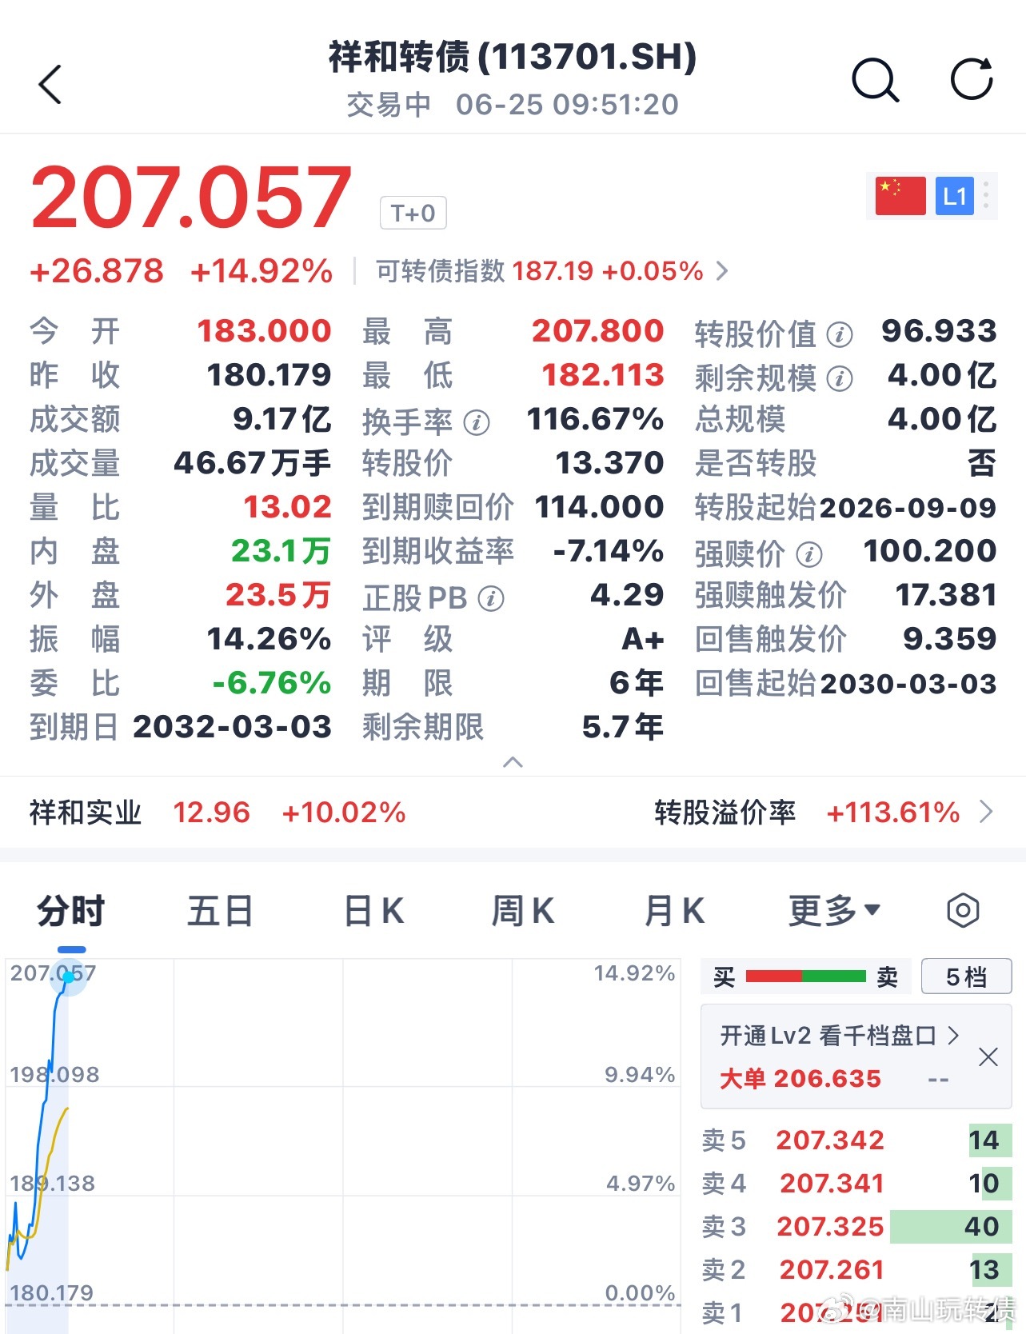Tap 换手率 value 116.67%
Viewport: 1026px width, 1334px height.
[595, 418]
